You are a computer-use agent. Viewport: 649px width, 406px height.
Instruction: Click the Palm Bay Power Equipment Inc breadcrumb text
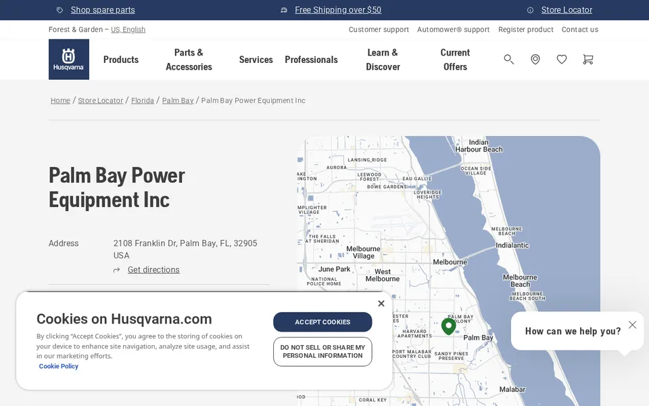pyautogui.click(x=254, y=100)
